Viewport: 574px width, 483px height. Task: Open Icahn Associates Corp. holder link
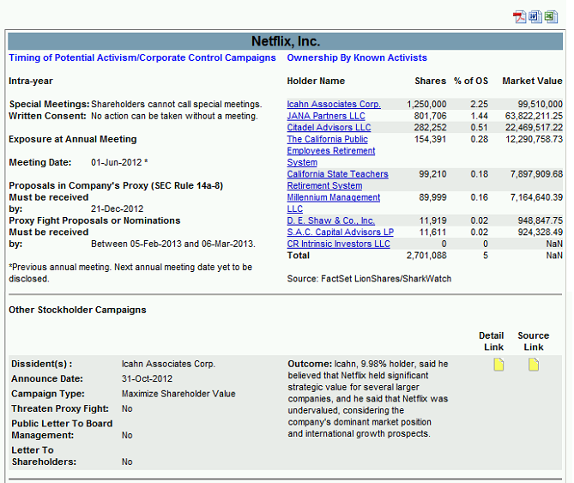334,105
